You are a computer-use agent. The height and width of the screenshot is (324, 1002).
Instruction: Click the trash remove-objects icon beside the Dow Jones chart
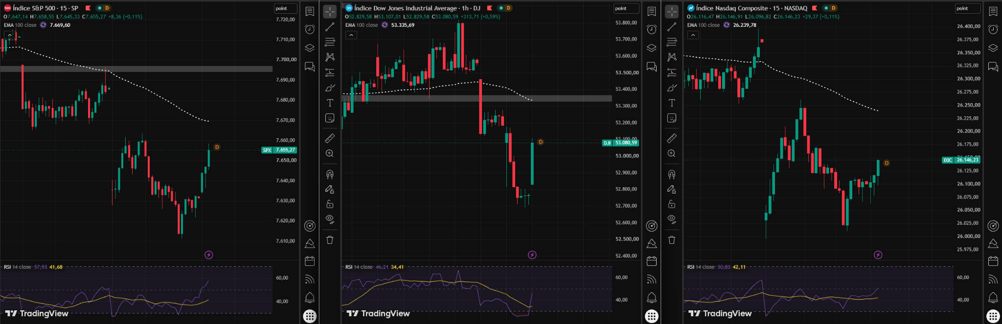point(330,239)
